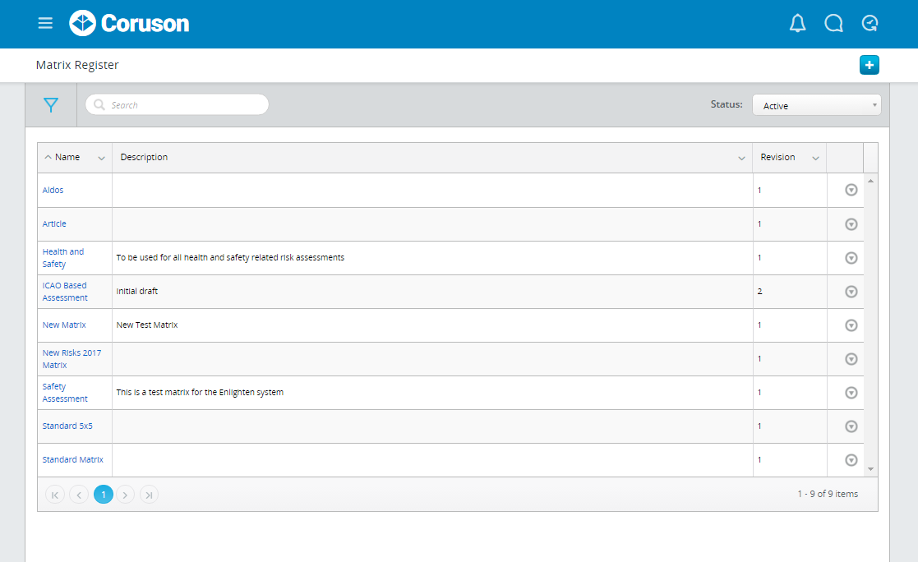Go to last page of results

pyautogui.click(x=150, y=495)
